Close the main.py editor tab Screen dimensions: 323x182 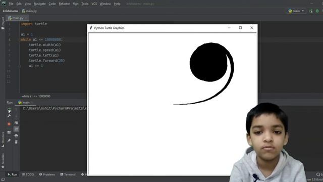[26, 18]
